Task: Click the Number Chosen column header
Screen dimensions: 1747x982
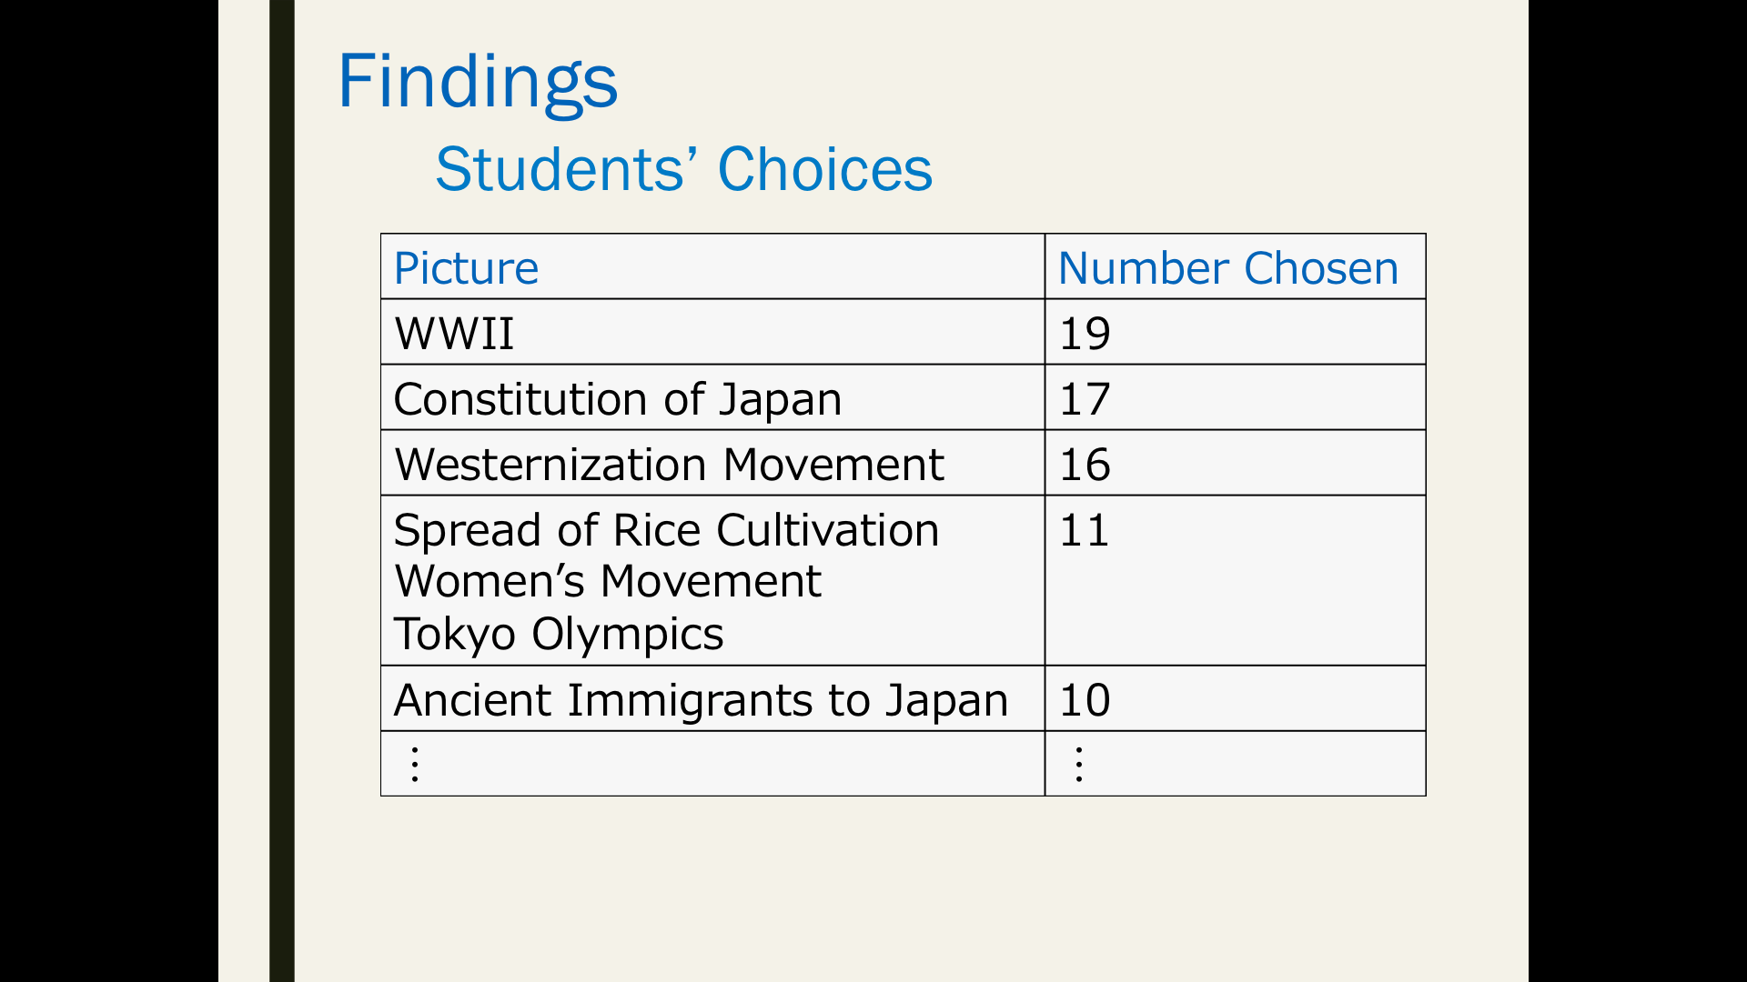Action: [1235, 267]
